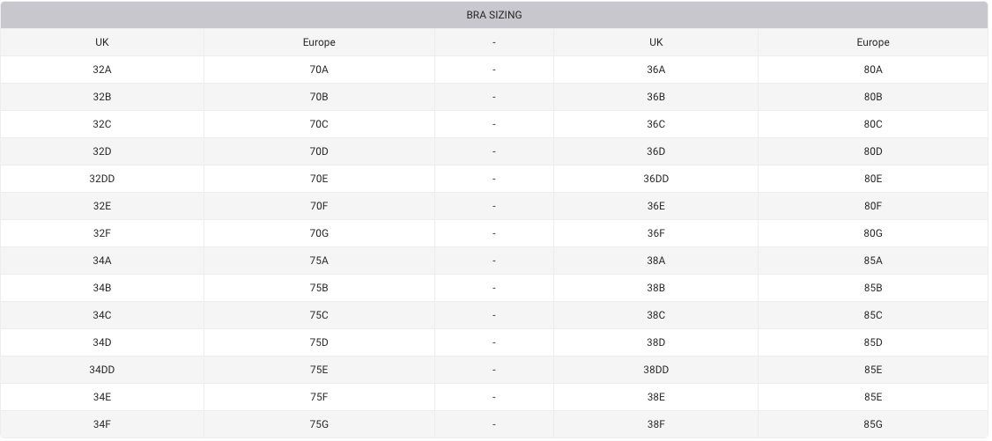The width and height of the screenshot is (992, 441).
Task: Select the 32C UK size cell
Action: coord(102,124)
